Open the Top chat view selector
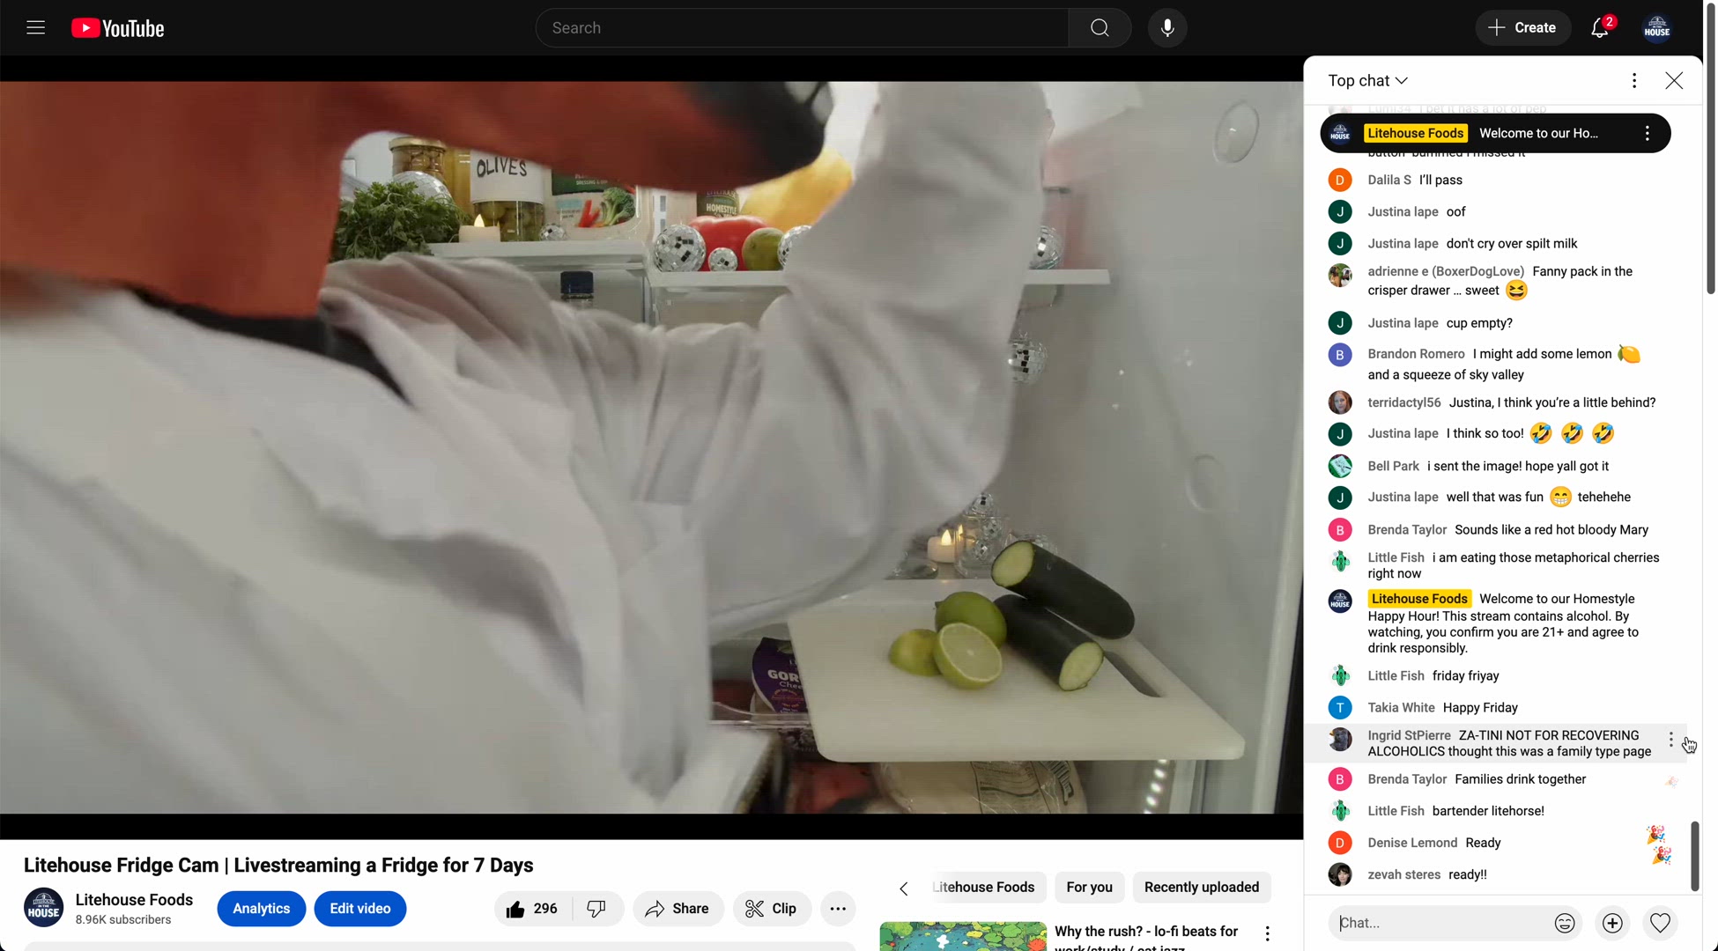 (x=1367, y=80)
